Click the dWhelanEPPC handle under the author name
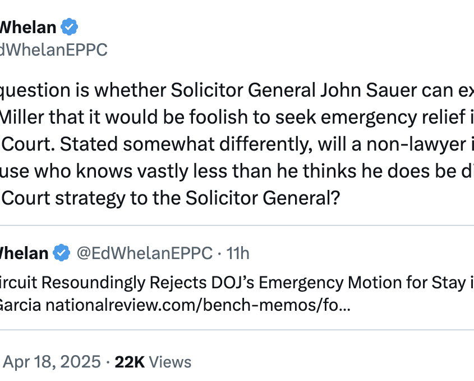474x381 pixels. pos(53,50)
